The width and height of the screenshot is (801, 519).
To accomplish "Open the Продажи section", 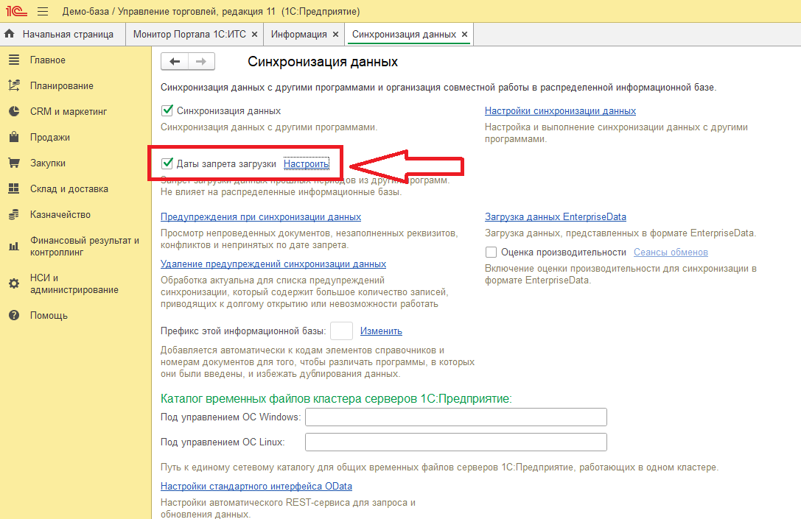I will click(x=50, y=137).
